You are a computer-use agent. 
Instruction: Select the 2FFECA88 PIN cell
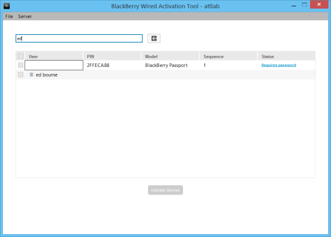click(98, 65)
